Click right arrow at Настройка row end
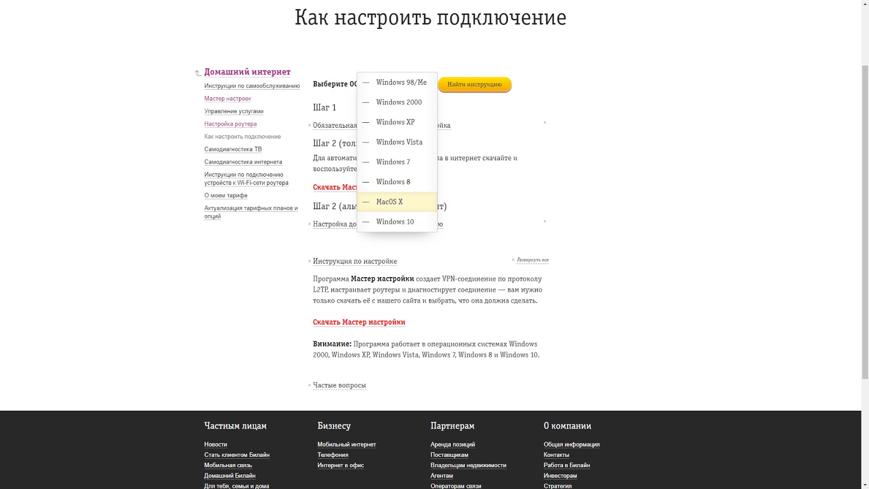869x489 pixels. [545, 221]
